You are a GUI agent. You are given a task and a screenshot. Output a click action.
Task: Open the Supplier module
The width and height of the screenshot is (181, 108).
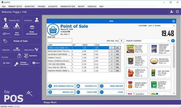click(6, 26)
